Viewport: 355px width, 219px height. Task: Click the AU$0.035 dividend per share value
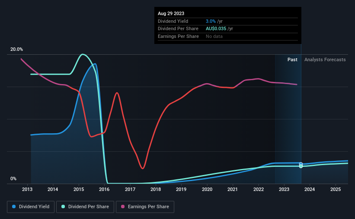[x=216, y=29]
